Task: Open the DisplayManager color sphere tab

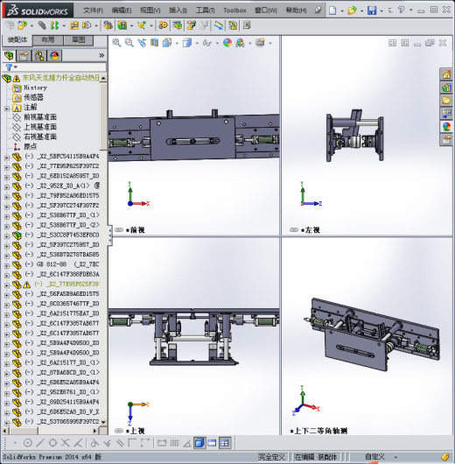Action: click(54, 56)
